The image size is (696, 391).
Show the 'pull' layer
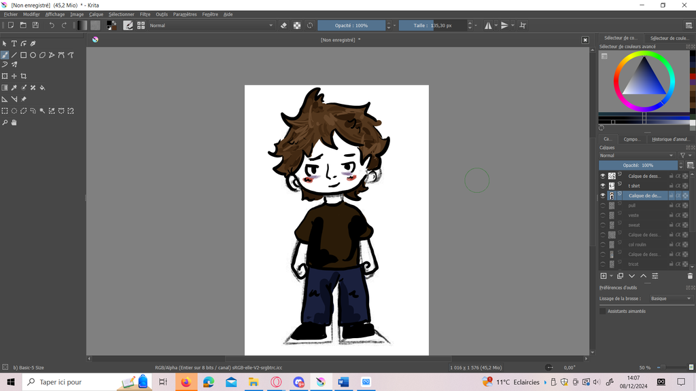click(602, 206)
